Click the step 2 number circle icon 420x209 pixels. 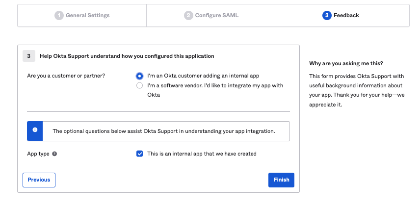coord(188,16)
